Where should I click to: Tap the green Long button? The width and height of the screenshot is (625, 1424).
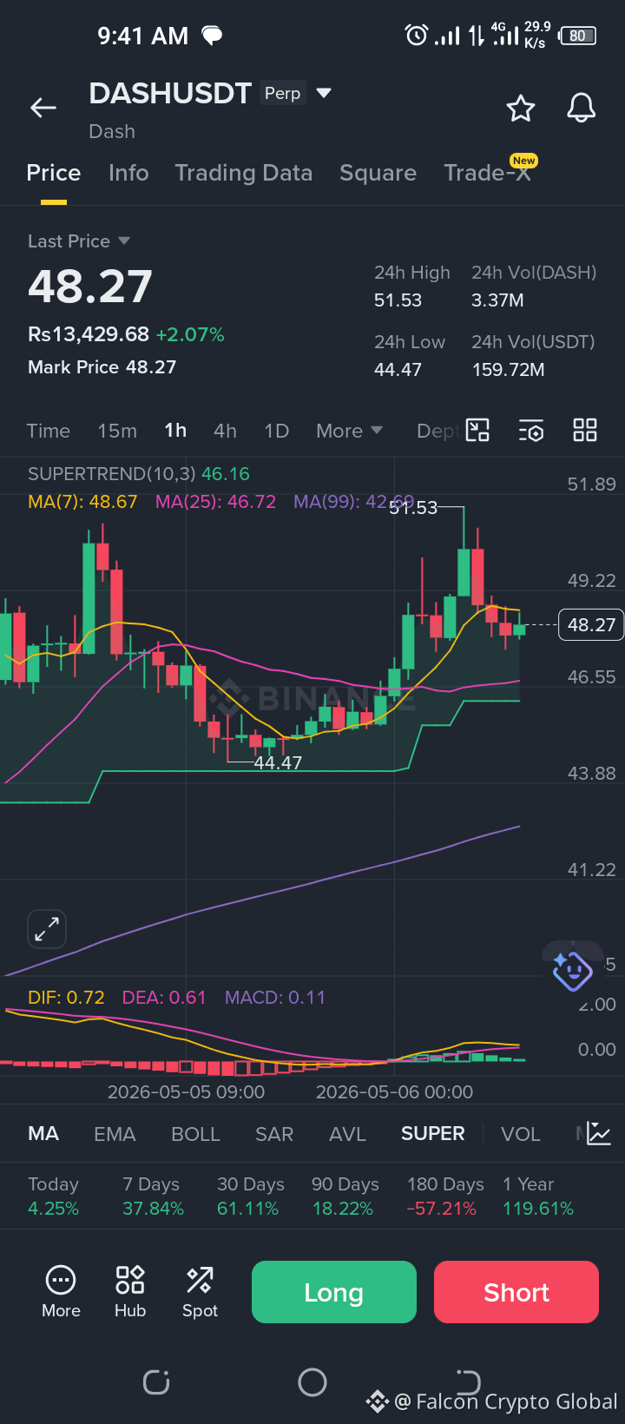pyautogui.click(x=334, y=1292)
